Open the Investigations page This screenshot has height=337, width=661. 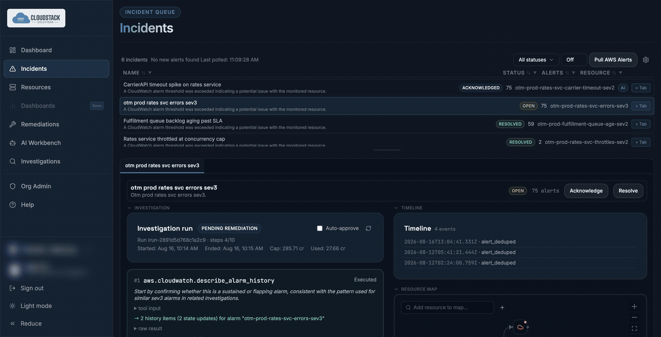coord(56,161)
